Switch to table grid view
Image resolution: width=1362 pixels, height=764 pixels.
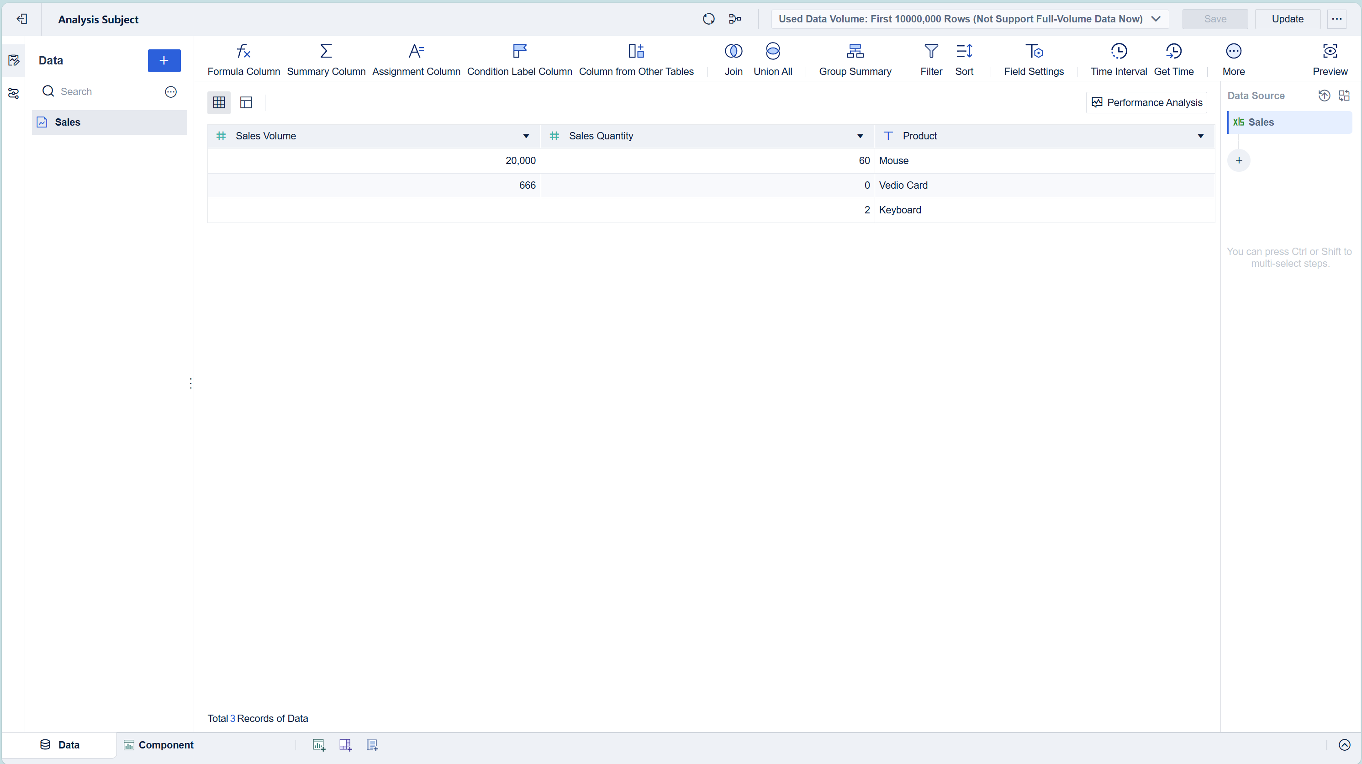pos(219,102)
